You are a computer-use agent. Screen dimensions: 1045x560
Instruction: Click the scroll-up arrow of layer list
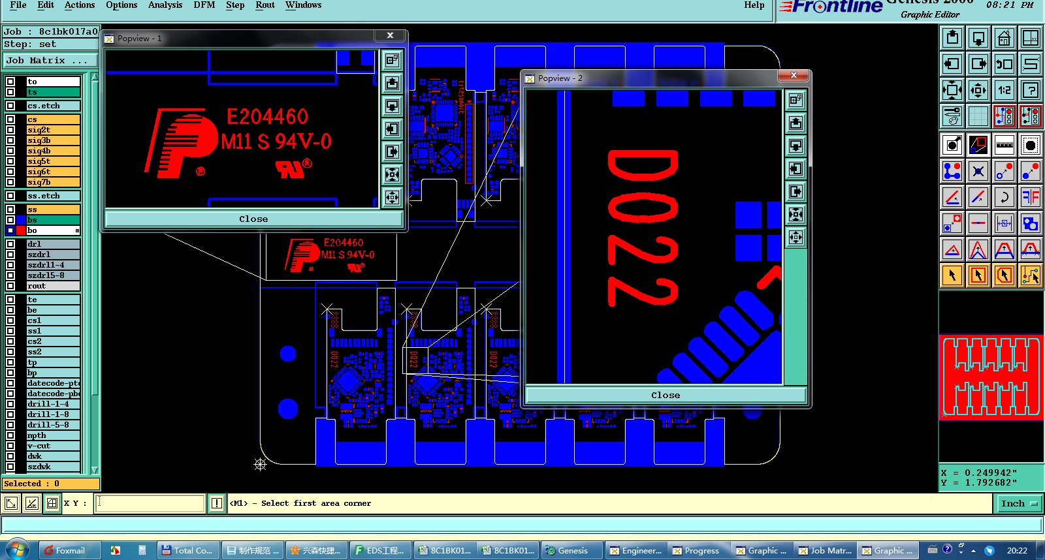(95, 76)
